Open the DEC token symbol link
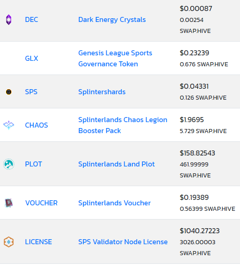 pos(32,20)
